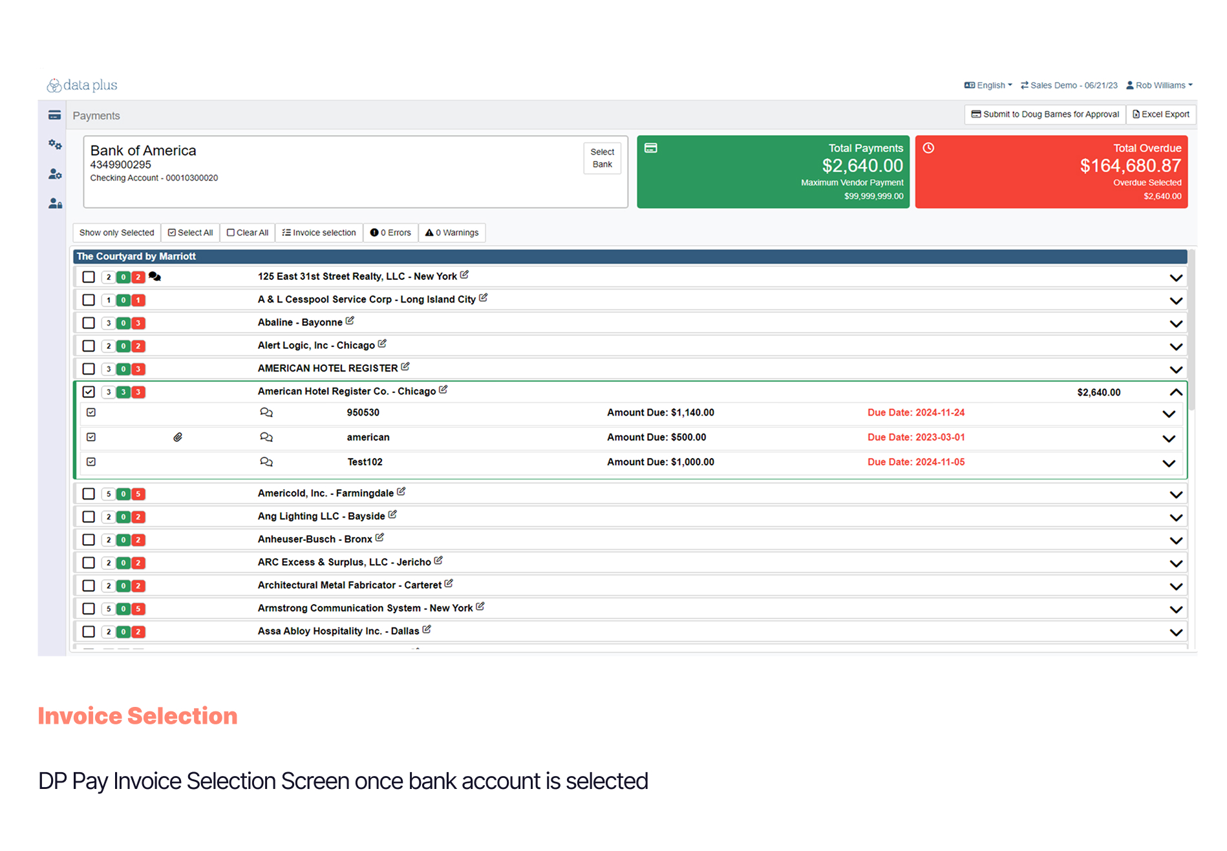Open the payments card icon in sidebar
1227x851 pixels.
[54, 115]
